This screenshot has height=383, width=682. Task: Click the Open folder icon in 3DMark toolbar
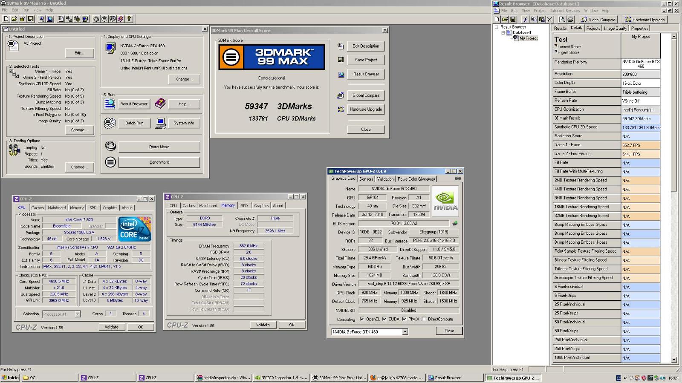[14, 19]
